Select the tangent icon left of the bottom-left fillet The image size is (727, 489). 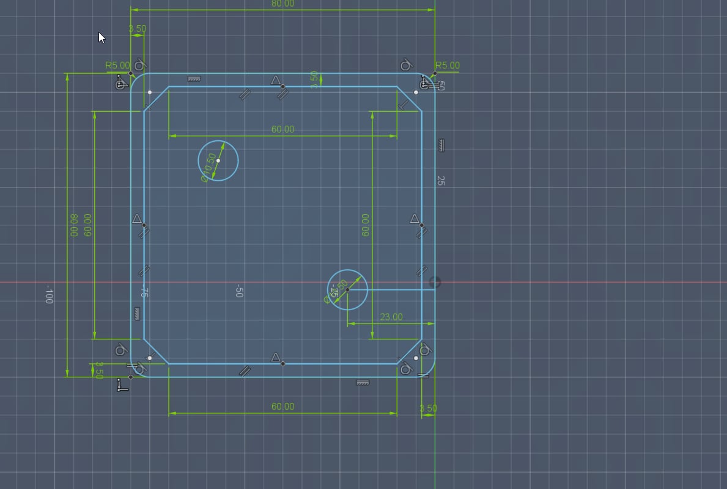click(x=120, y=350)
